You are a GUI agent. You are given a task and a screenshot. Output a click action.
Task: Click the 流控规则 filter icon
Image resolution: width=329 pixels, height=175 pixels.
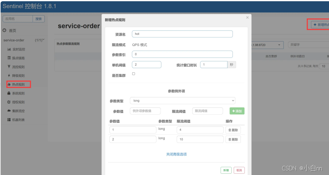(9, 67)
